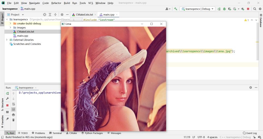Open the CMake tool window
The width and height of the screenshot is (263, 139).
[72, 133]
